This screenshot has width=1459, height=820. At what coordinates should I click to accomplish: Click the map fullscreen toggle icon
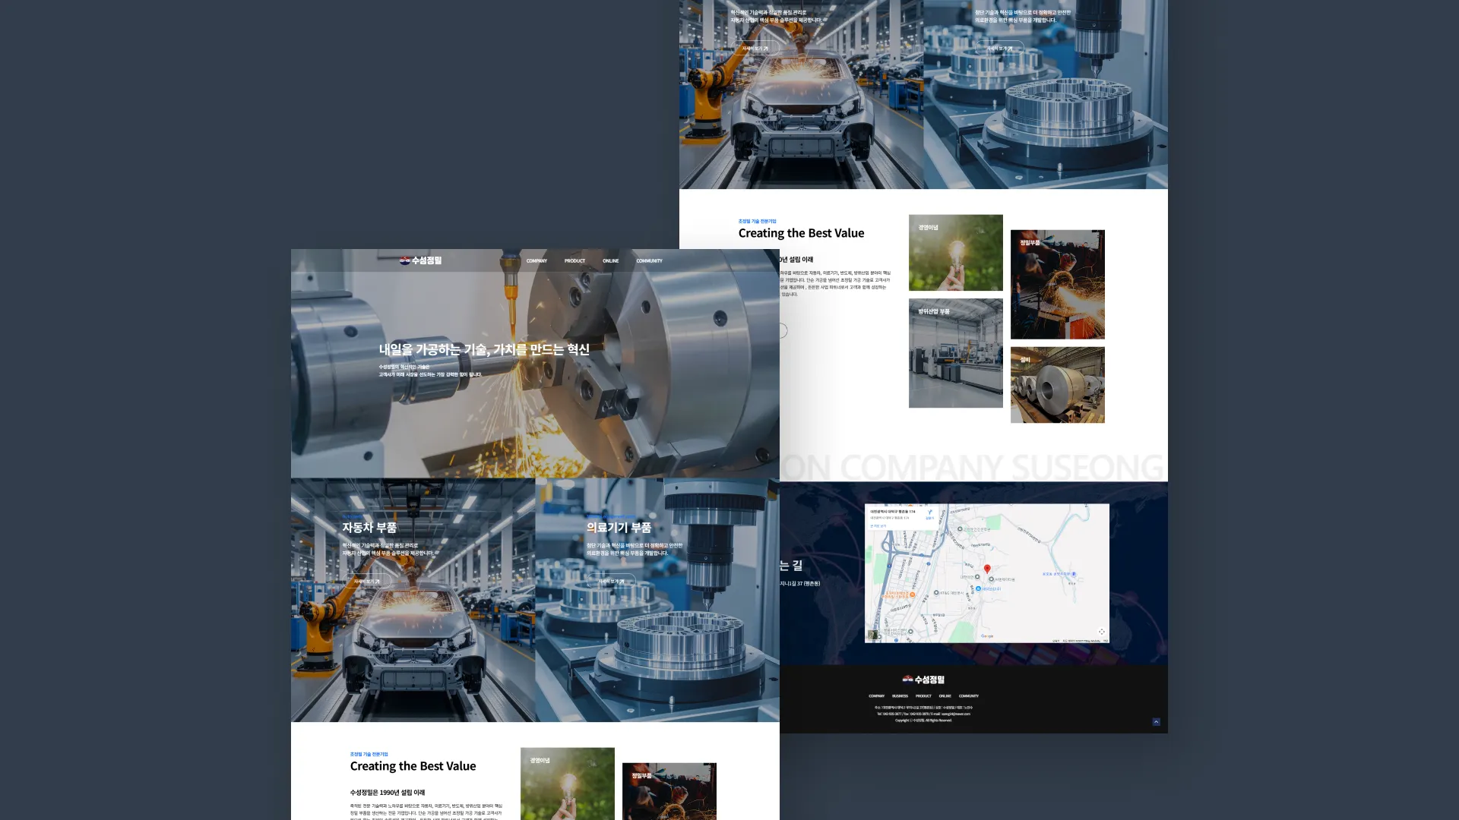tap(1101, 632)
